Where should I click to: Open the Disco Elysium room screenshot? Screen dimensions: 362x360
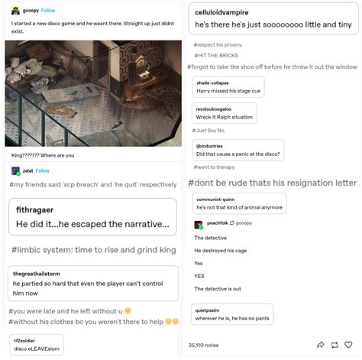93,93
